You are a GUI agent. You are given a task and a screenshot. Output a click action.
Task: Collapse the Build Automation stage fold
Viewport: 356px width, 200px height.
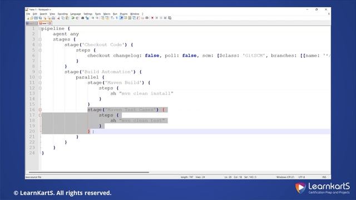tap(40, 72)
